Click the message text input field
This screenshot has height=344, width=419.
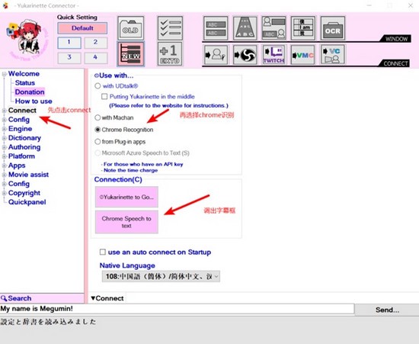click(x=178, y=309)
